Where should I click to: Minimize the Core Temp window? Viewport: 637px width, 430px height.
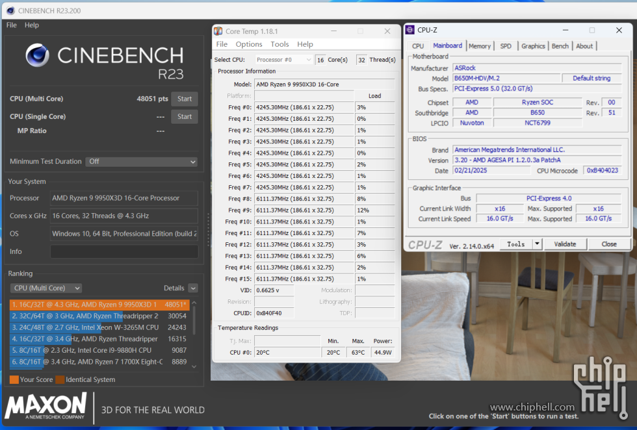coord(334,31)
